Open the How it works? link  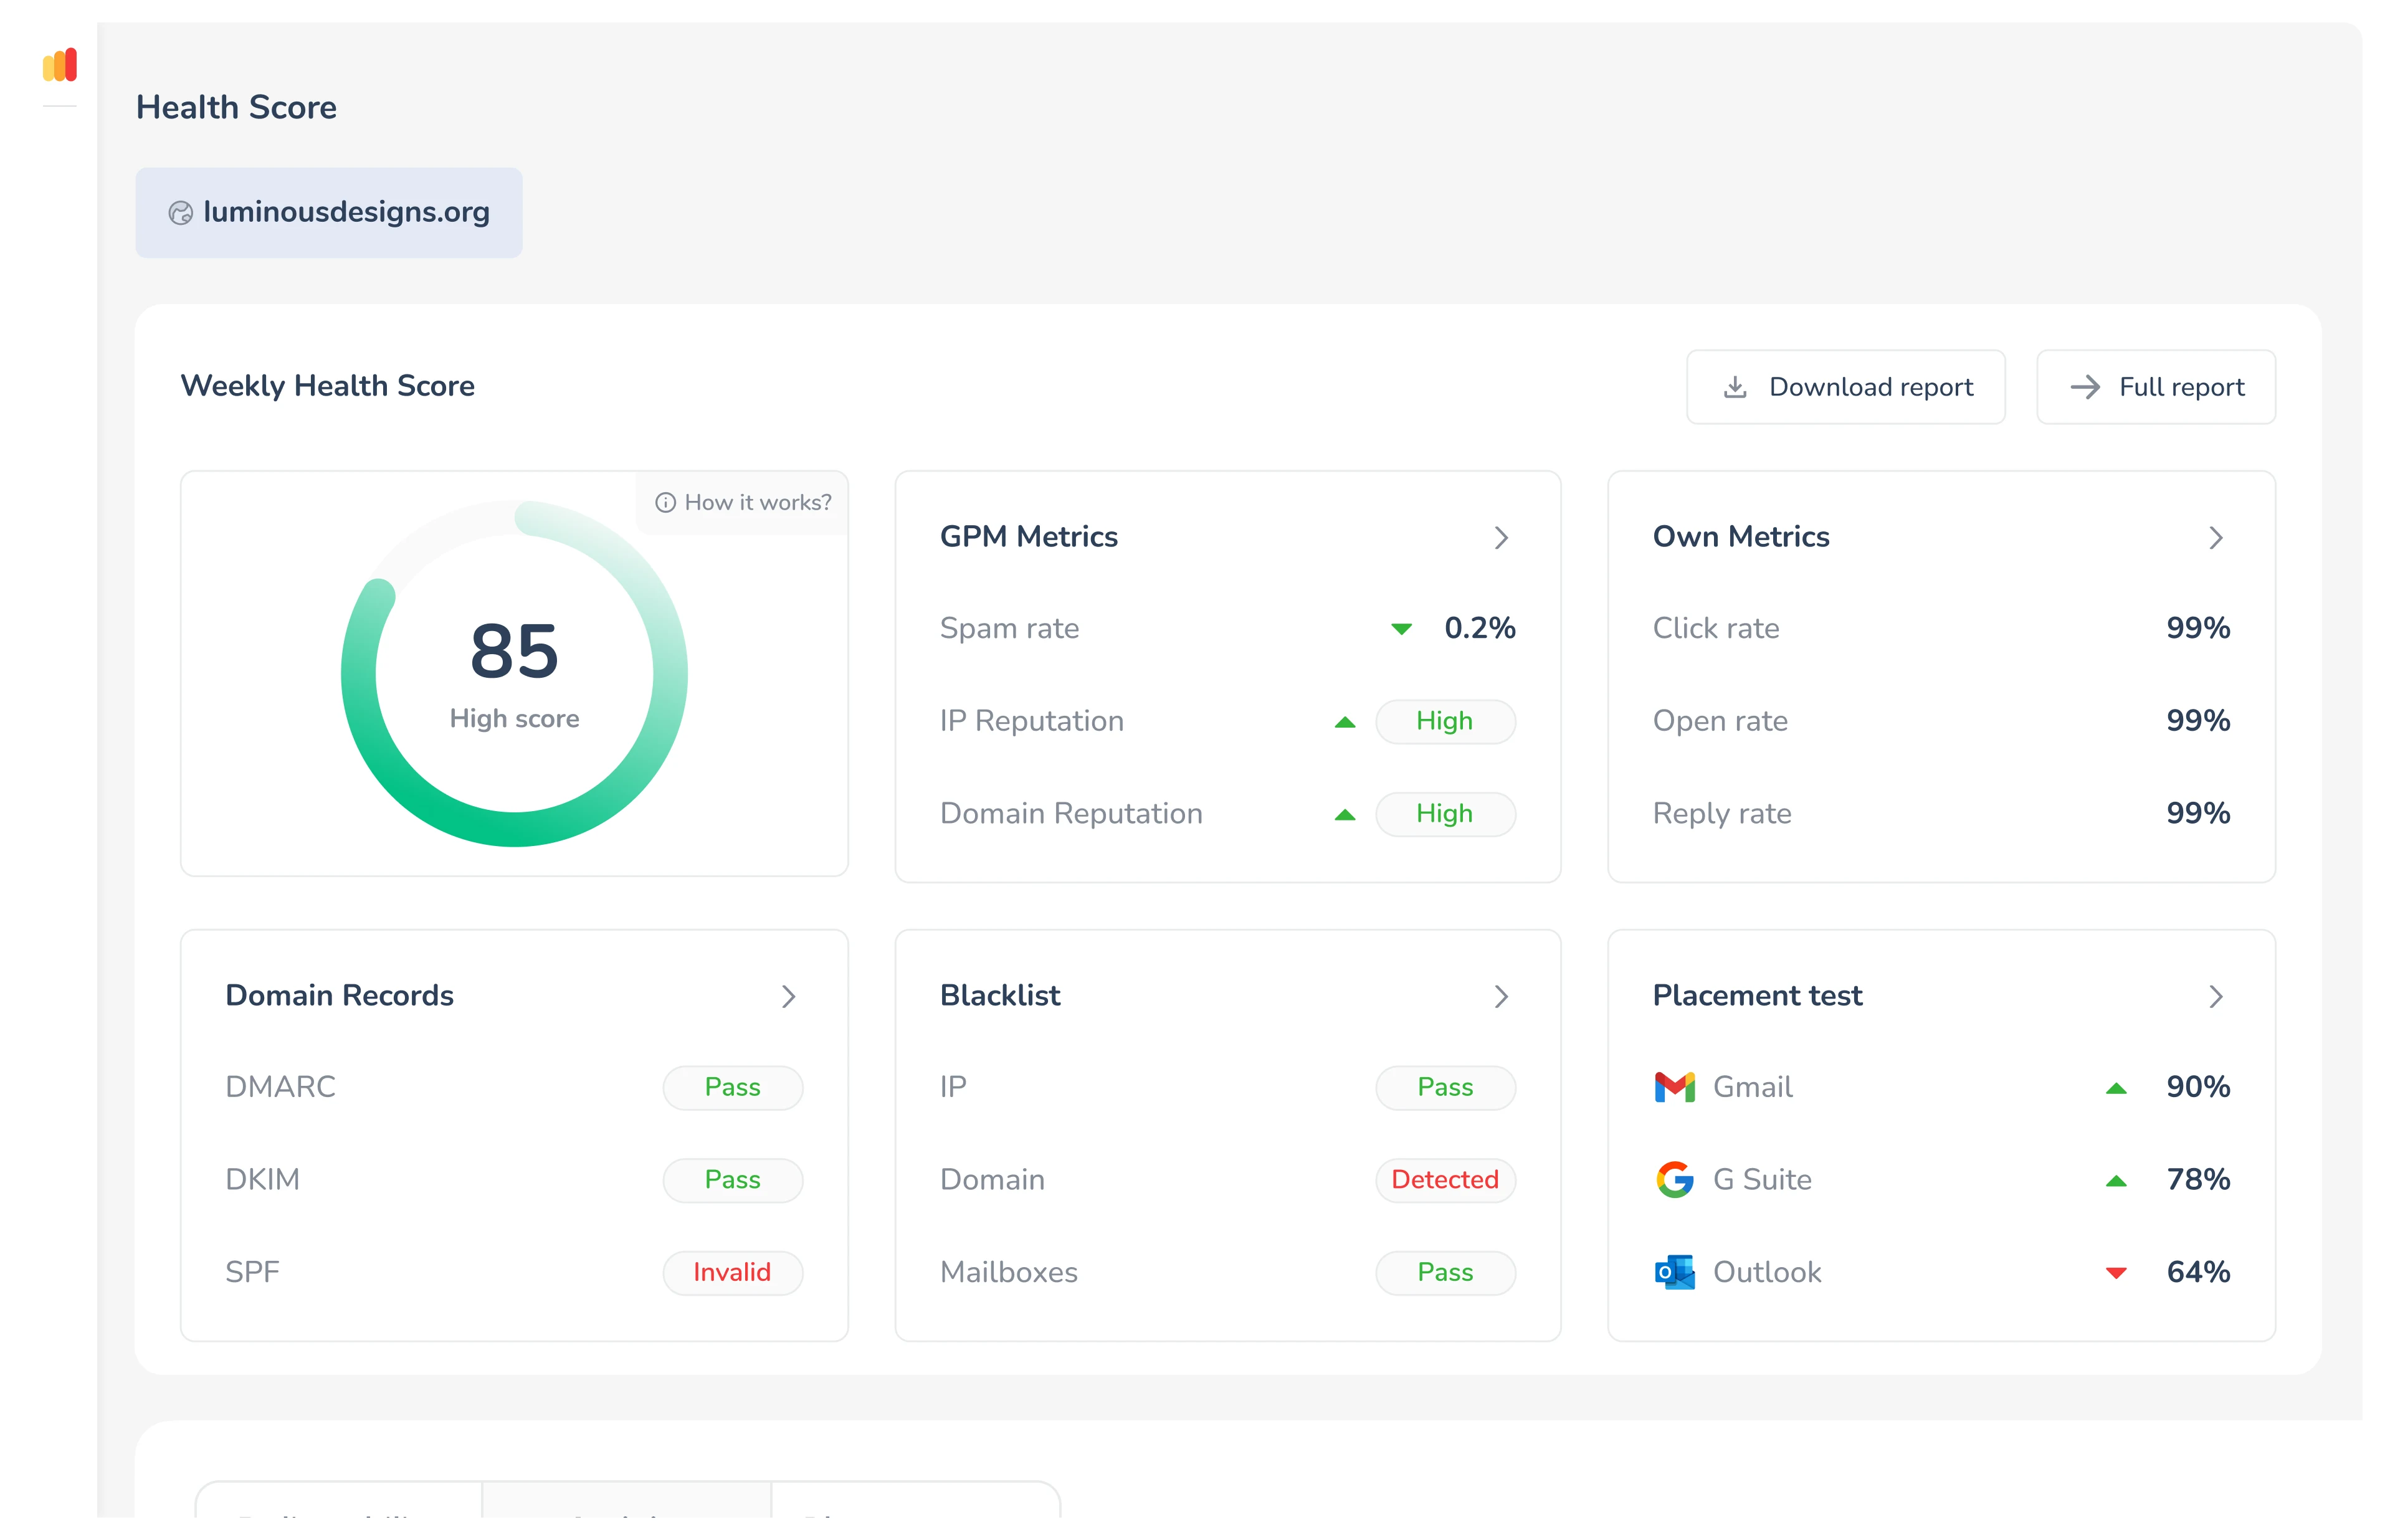tap(757, 503)
